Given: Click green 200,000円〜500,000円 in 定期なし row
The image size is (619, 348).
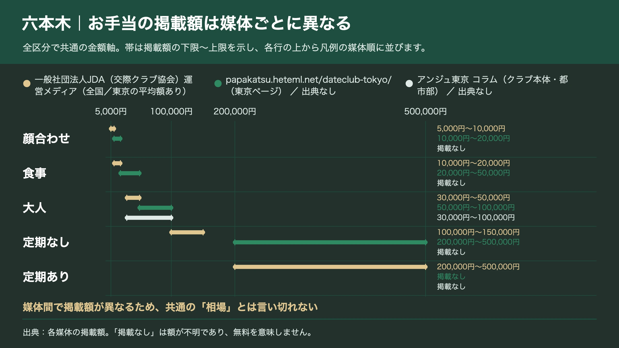Looking at the screenshot, I should [x=478, y=242].
